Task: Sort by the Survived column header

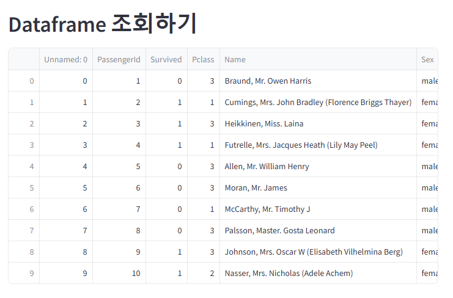Action: pos(166,59)
